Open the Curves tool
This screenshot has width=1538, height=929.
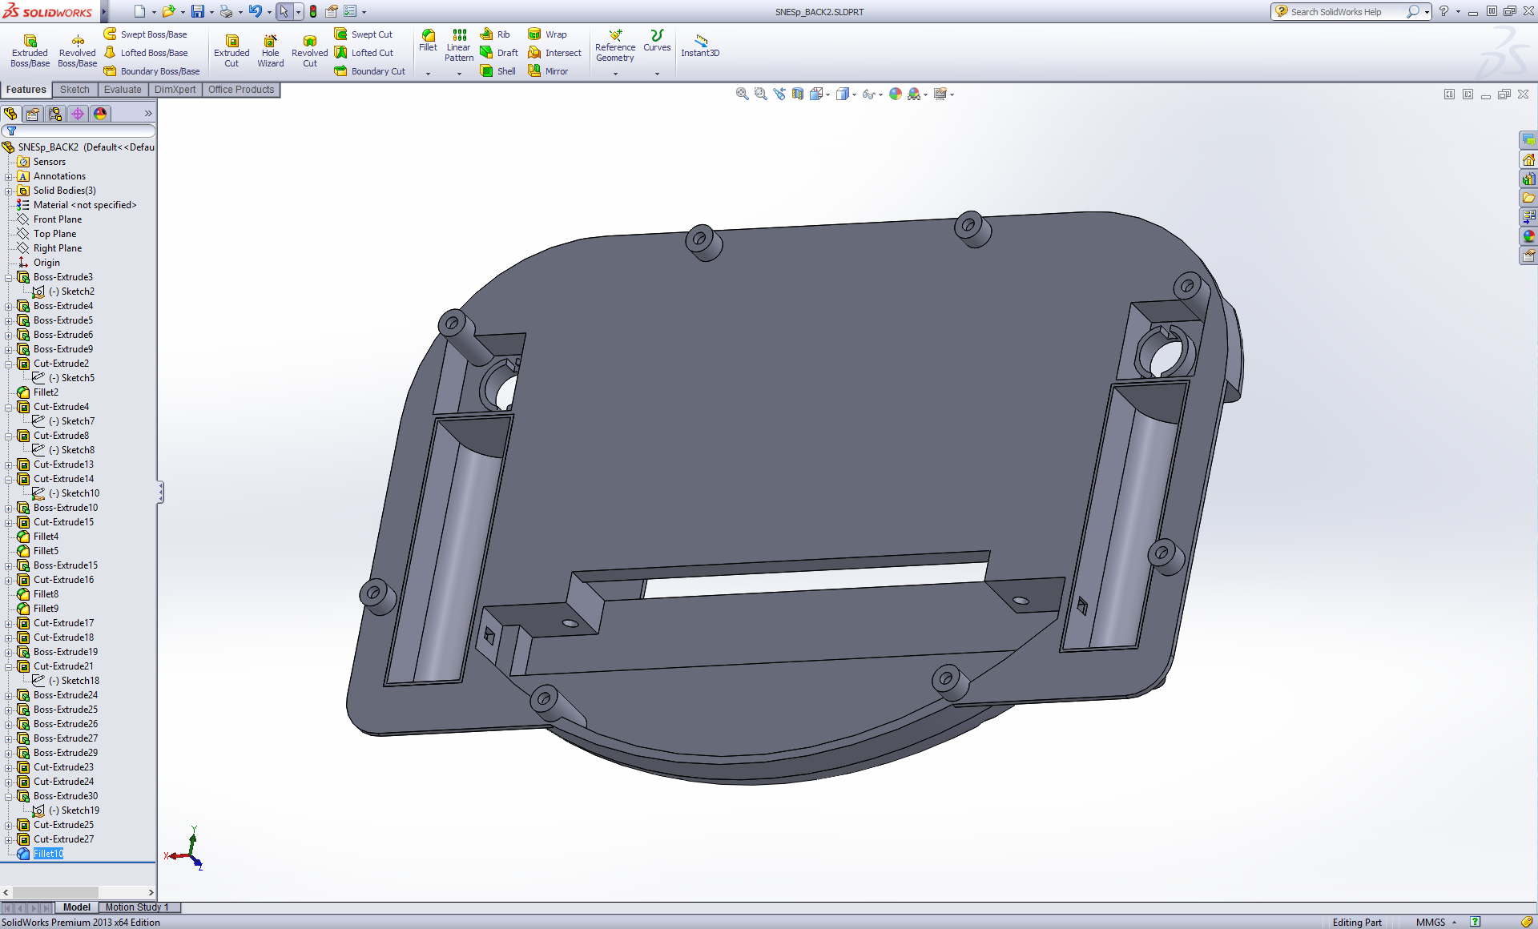[657, 41]
